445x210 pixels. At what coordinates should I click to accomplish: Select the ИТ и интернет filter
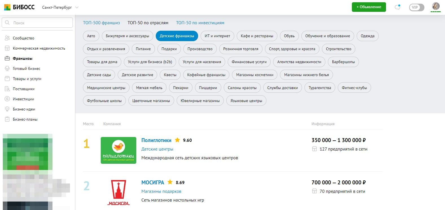(x=217, y=36)
